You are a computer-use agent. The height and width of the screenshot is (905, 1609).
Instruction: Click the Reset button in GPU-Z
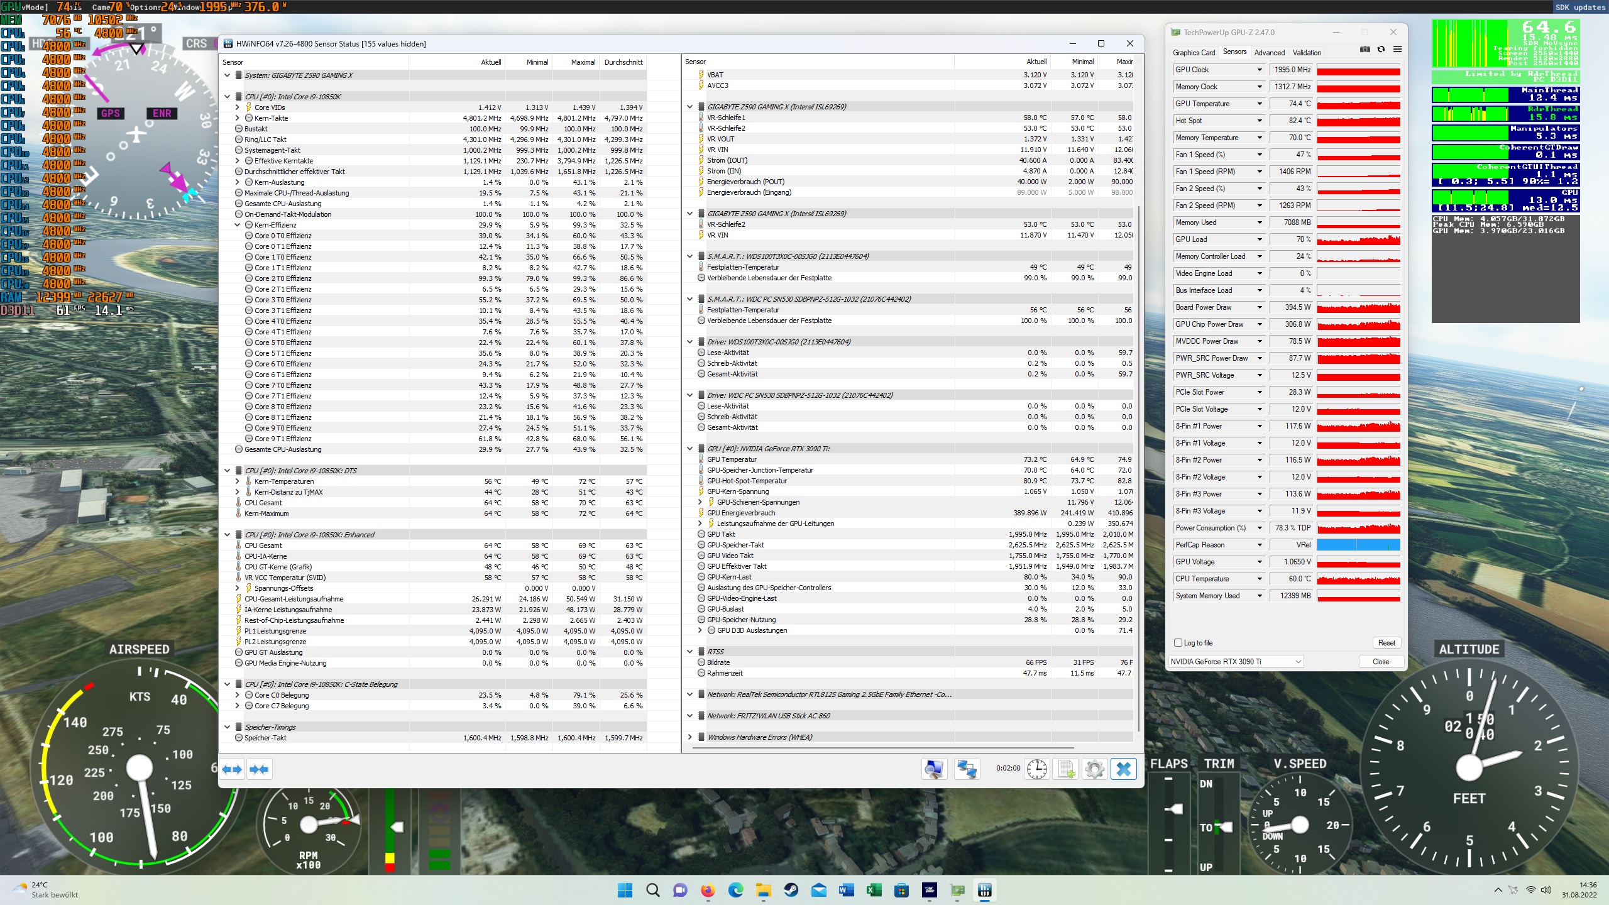1386,643
